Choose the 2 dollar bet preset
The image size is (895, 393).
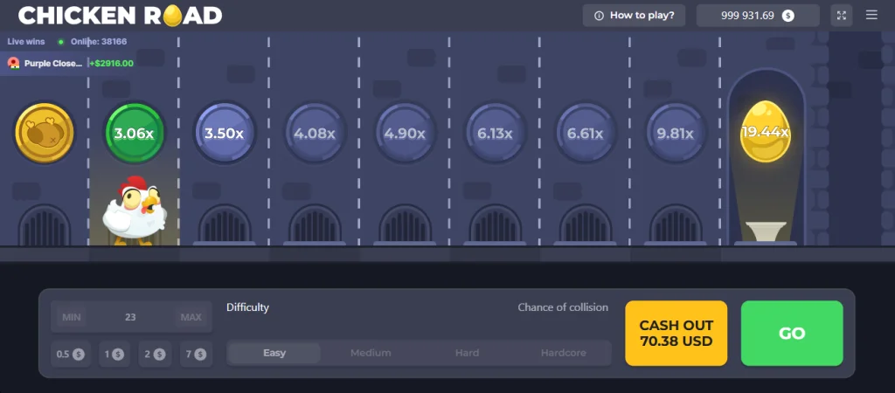click(155, 355)
